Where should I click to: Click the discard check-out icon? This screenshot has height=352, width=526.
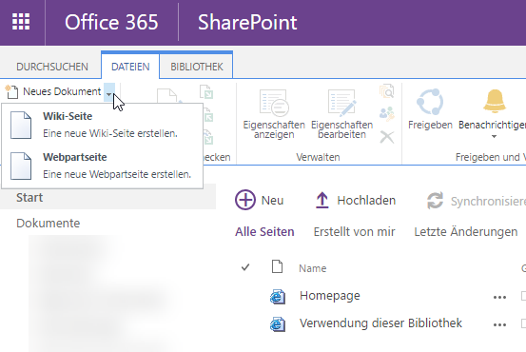pyautogui.click(x=208, y=137)
